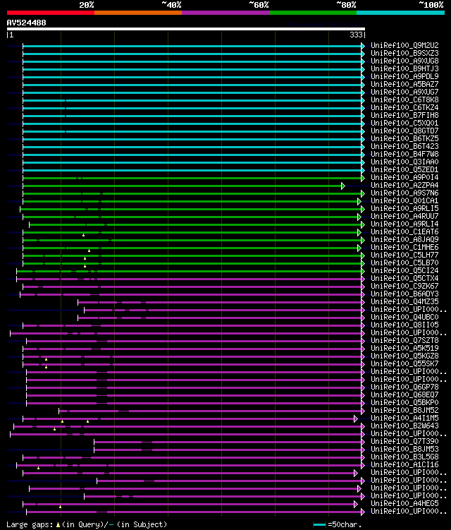
Task: Select the UniRef100_Q3IAA0 label
Action: 404,162
